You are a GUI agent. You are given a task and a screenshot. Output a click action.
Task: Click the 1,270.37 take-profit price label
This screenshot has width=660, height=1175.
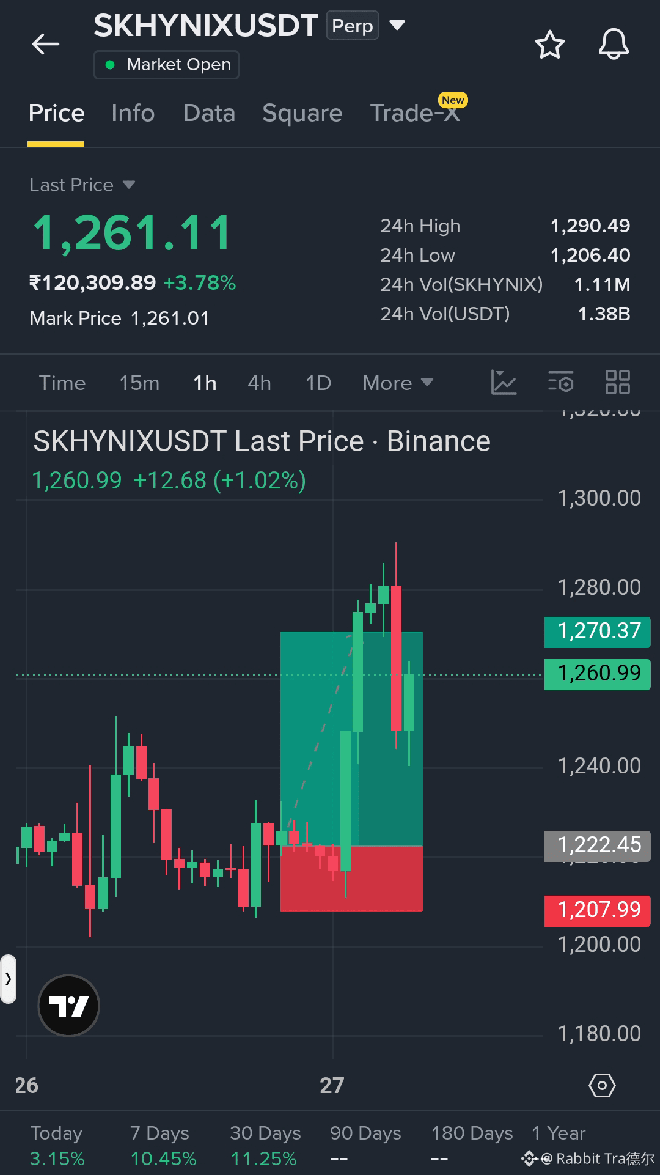(598, 632)
